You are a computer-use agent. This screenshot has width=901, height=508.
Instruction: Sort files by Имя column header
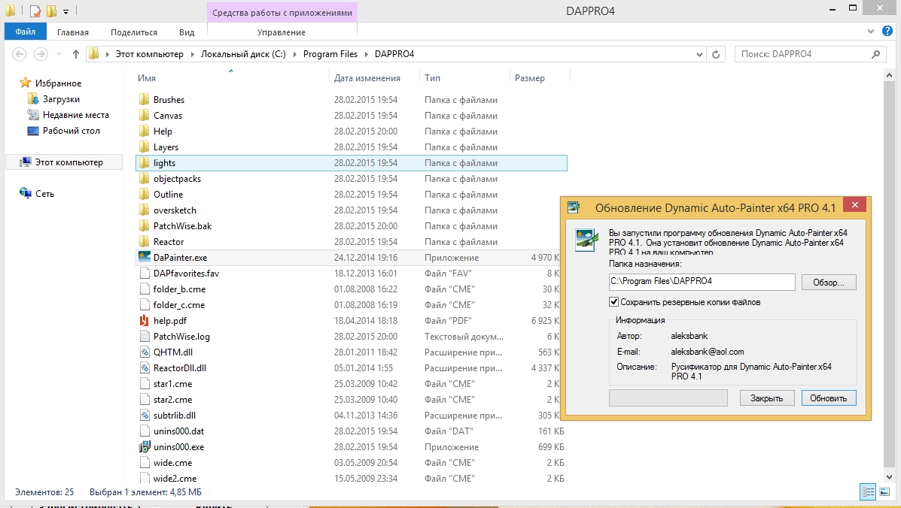tap(147, 78)
